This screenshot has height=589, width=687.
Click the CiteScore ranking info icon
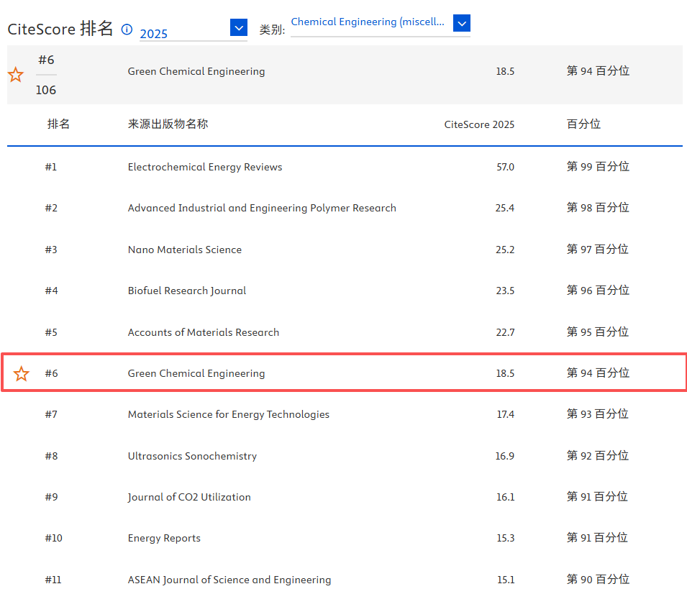coord(127,29)
